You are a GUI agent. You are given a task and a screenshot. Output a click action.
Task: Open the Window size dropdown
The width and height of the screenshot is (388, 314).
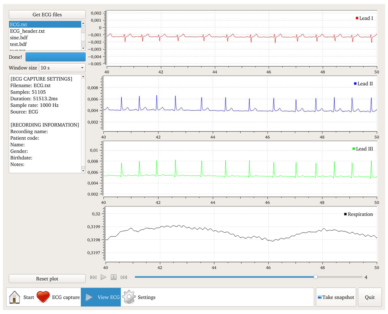62,68
